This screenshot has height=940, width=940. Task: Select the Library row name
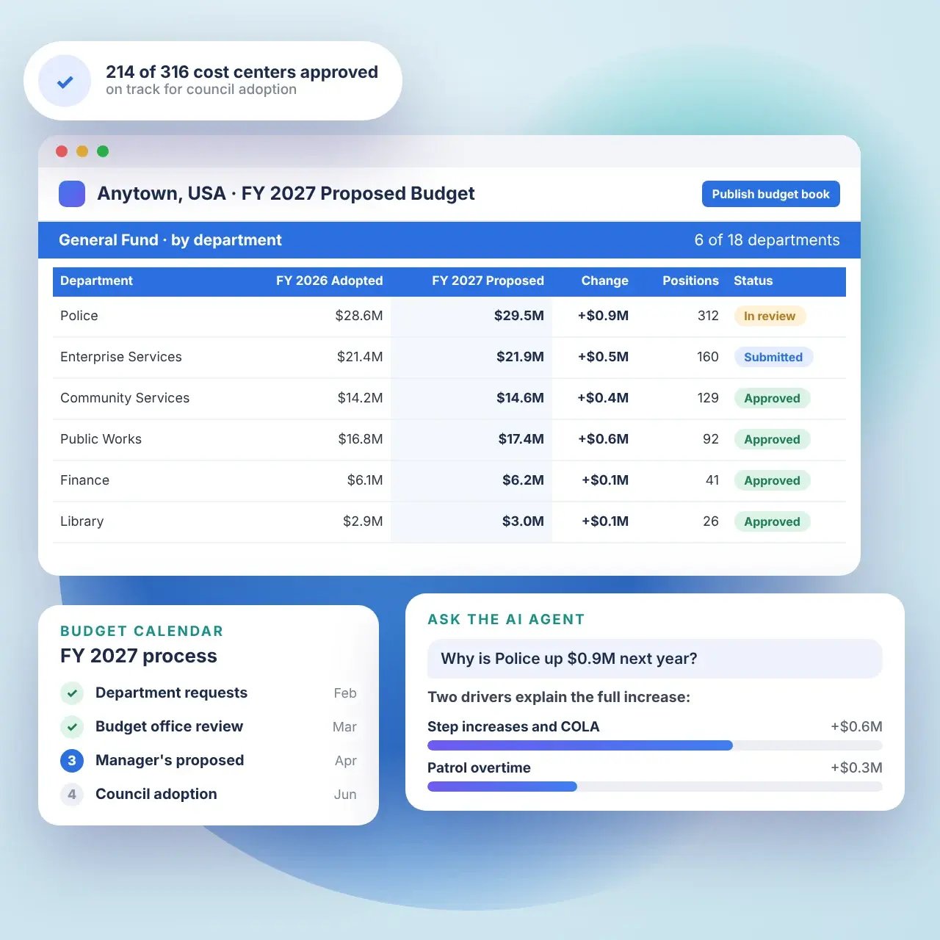pyautogui.click(x=82, y=521)
